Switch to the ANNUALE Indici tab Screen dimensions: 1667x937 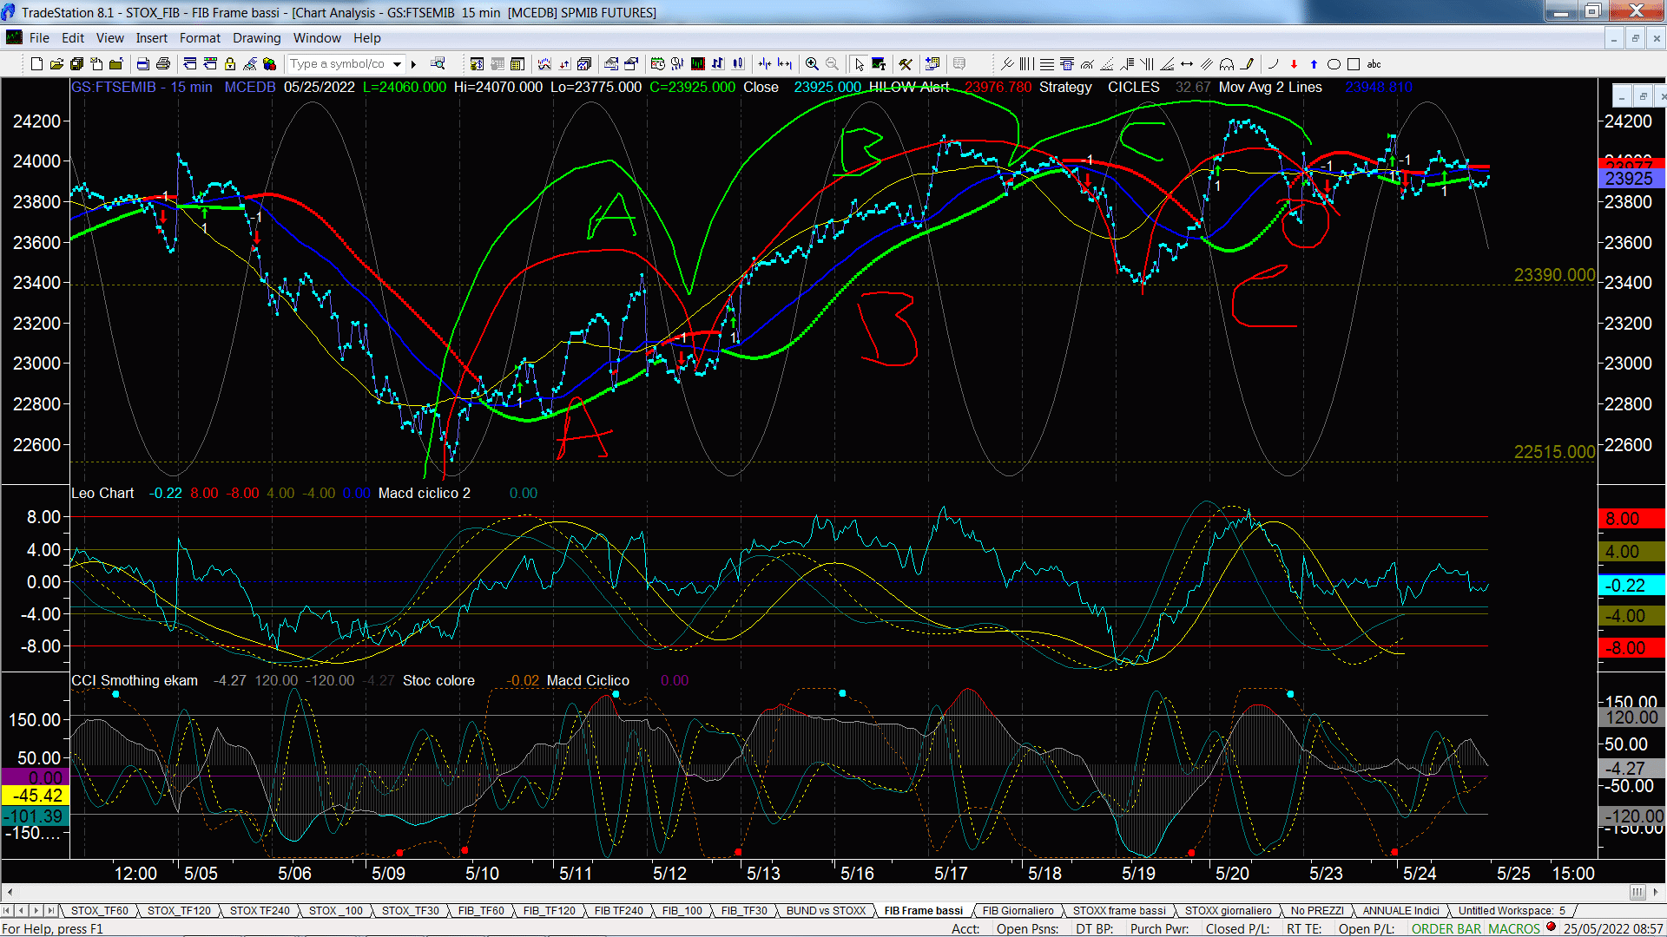1400,911
